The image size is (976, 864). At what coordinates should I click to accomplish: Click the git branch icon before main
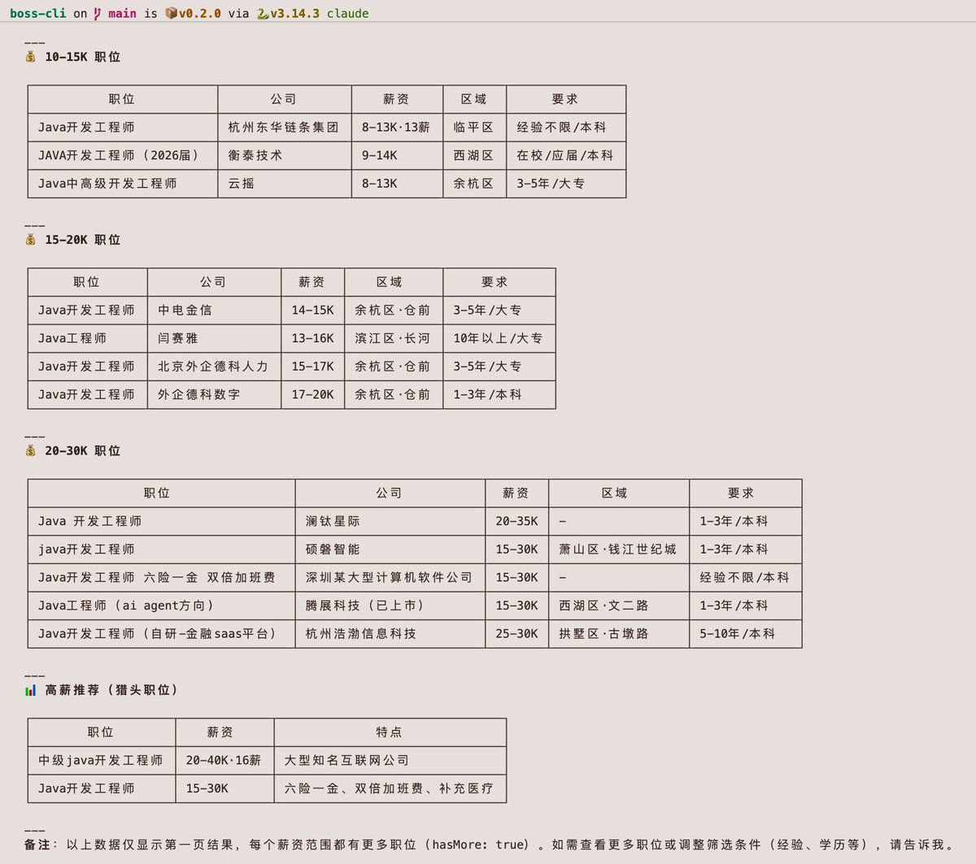click(x=97, y=13)
